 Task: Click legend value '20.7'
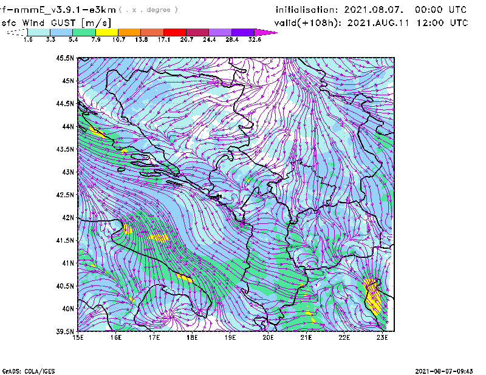(x=187, y=39)
